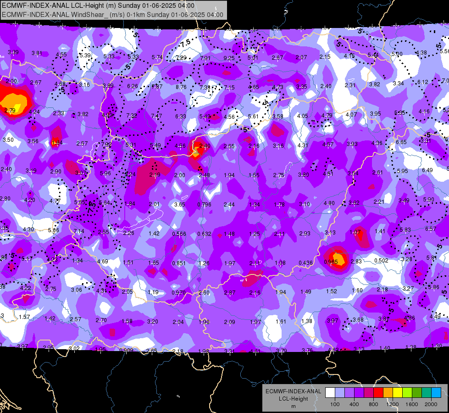Click the '400' legend tick label
Screen dimensions: 449x413
click(354, 404)
